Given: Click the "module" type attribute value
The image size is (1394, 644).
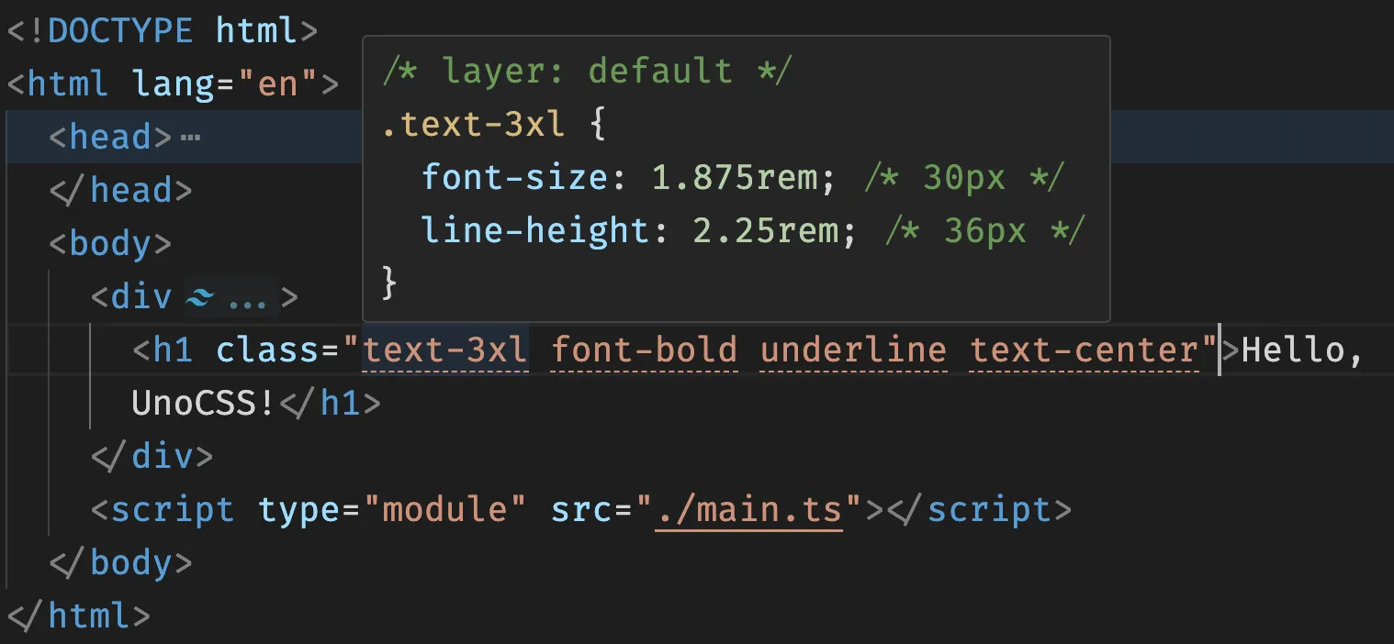Looking at the screenshot, I should click(444, 510).
